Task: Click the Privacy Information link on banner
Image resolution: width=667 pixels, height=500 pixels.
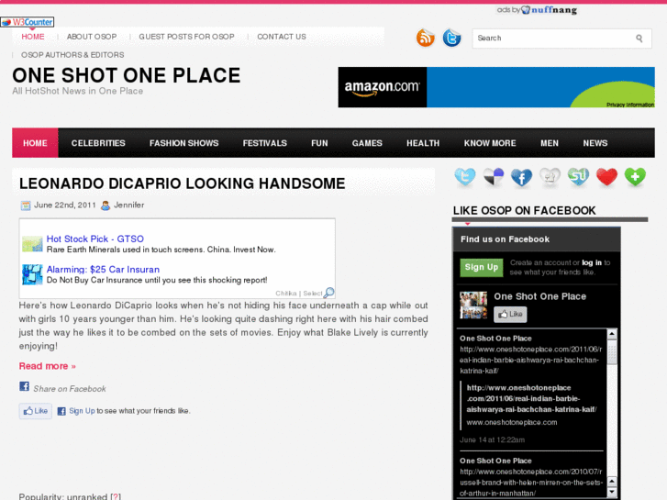Action: [x=630, y=105]
